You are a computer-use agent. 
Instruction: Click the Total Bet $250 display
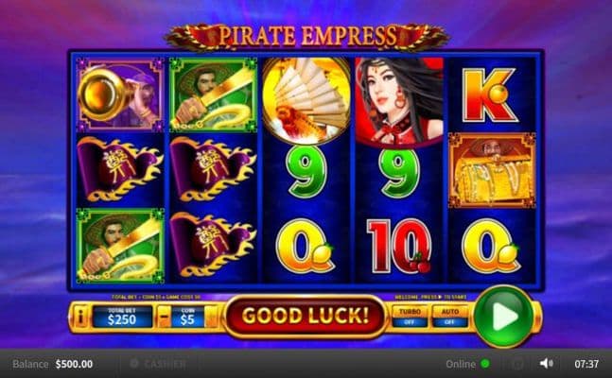pyautogui.click(x=122, y=318)
